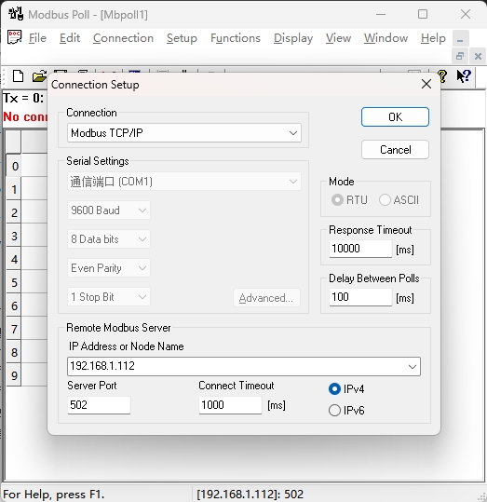Open the Connection menu

[123, 38]
